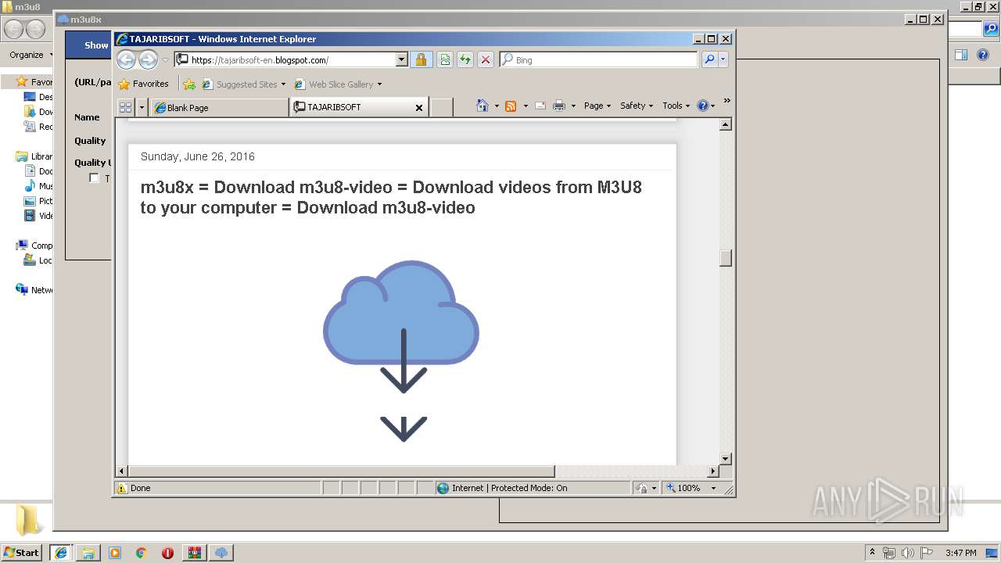Open Windows Explorer from the taskbar
The image size is (1001, 563).
pos(88,553)
